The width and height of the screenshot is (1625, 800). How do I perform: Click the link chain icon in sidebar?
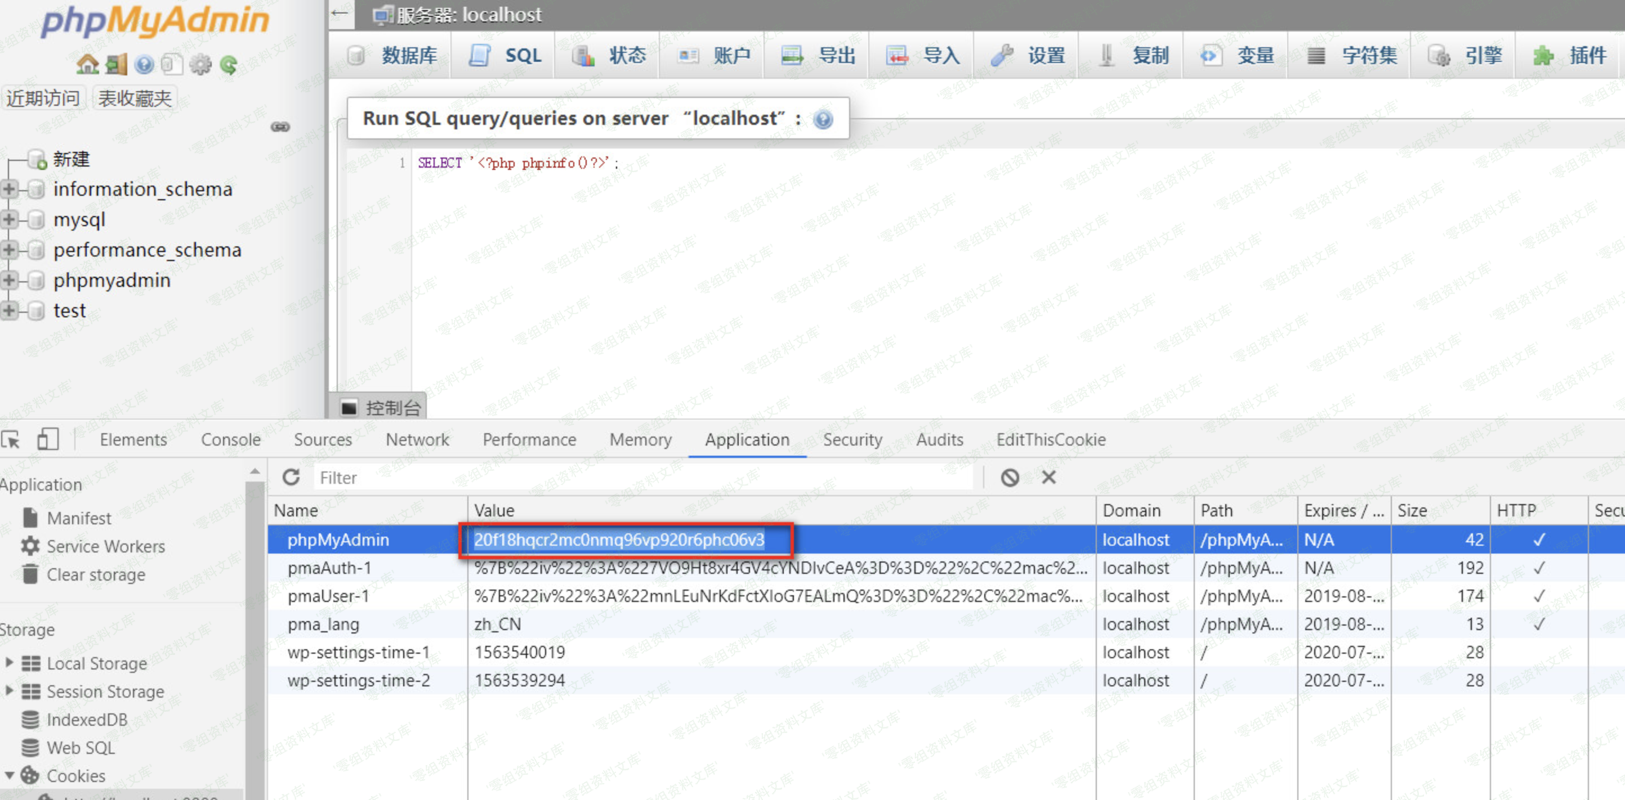(x=280, y=127)
